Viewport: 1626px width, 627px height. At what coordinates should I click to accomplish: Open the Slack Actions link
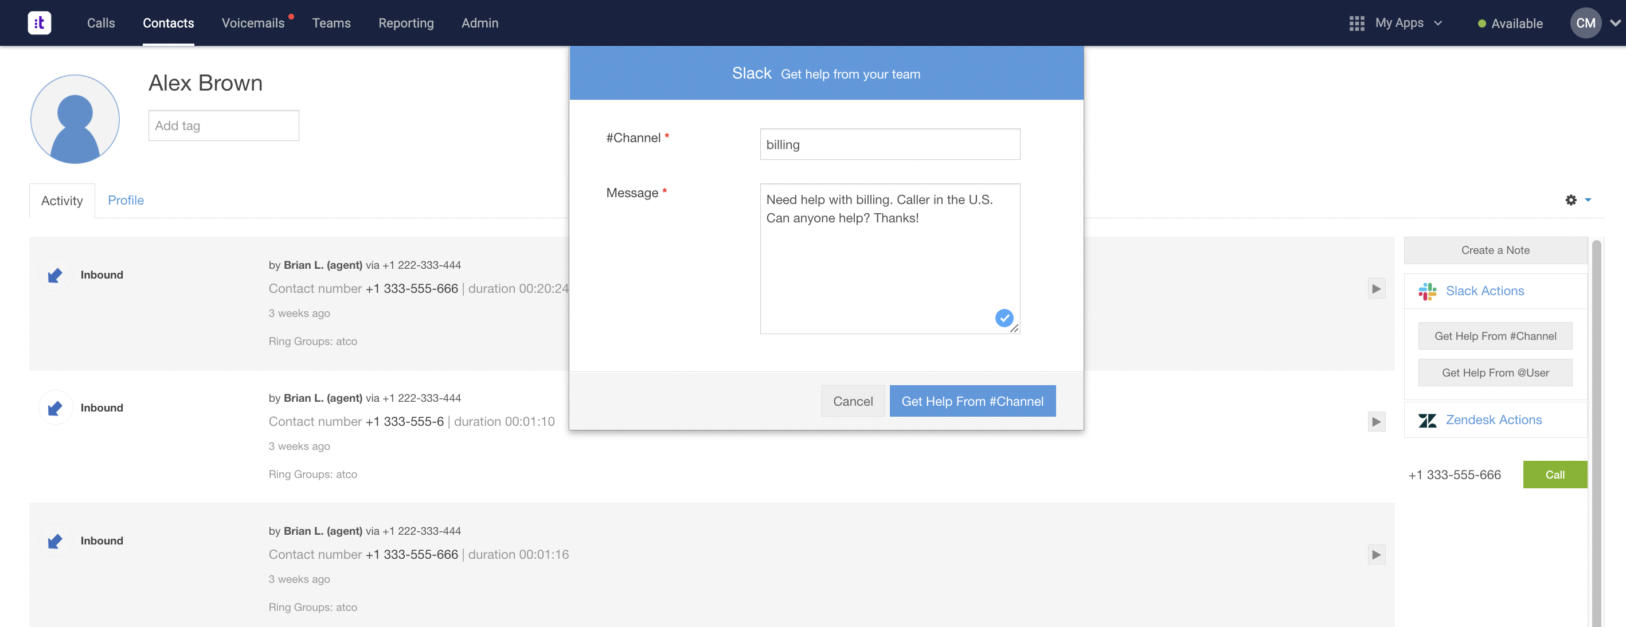(1484, 291)
